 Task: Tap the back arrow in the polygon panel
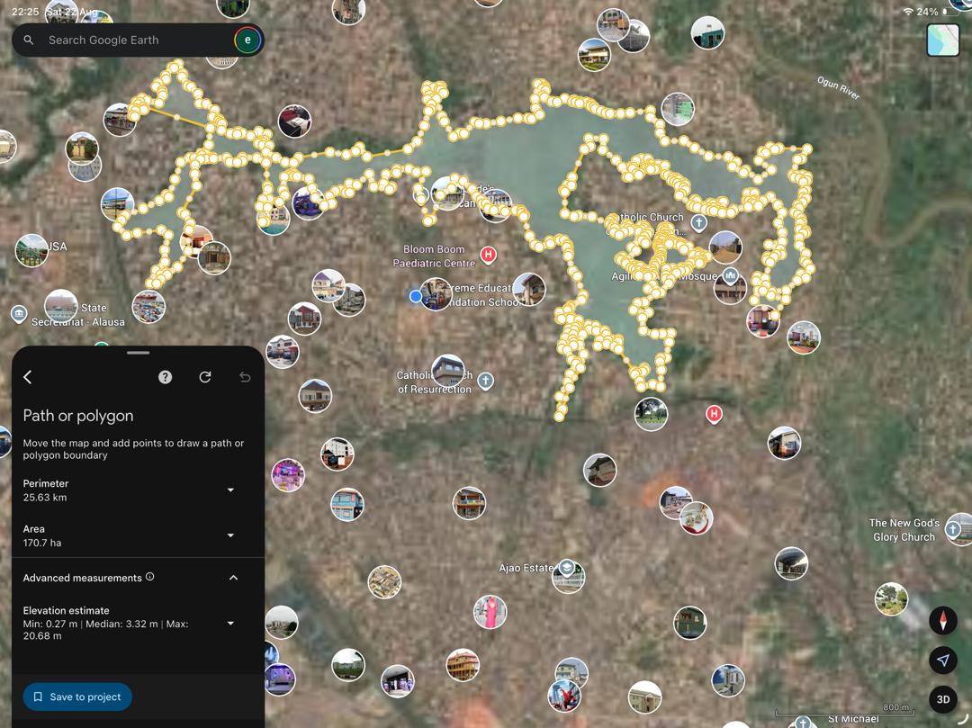[27, 377]
